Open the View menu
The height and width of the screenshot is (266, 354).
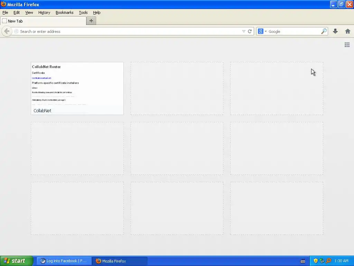[29, 12]
